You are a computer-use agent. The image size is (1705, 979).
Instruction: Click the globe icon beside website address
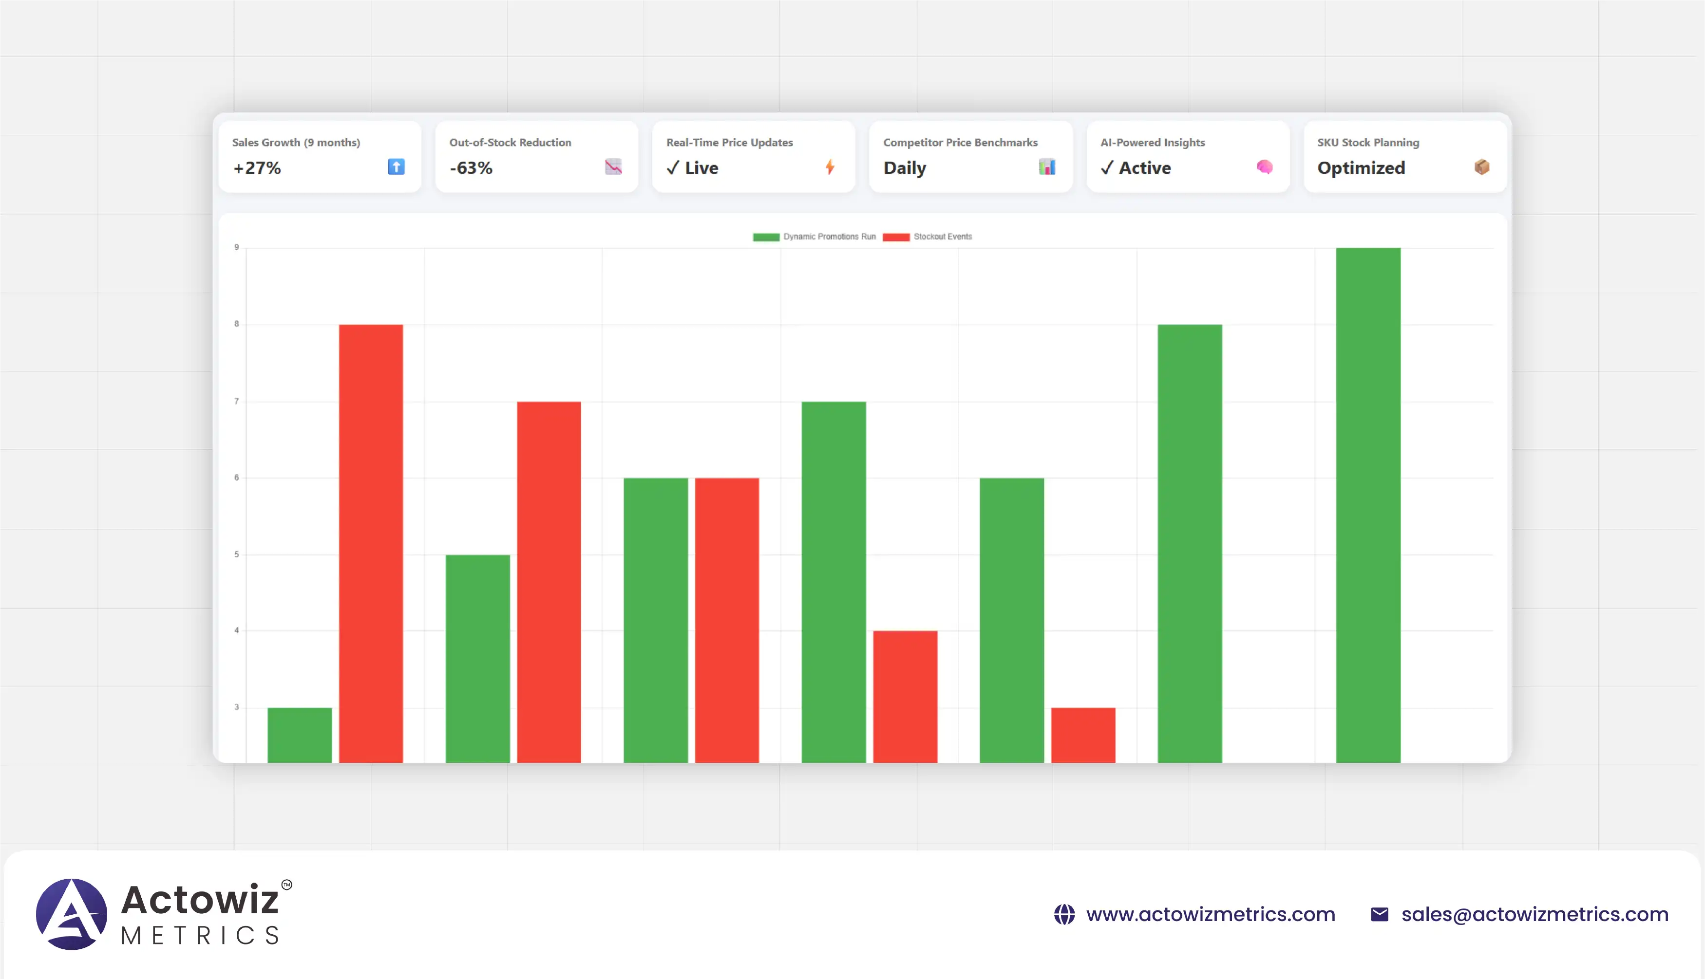[x=1064, y=914]
